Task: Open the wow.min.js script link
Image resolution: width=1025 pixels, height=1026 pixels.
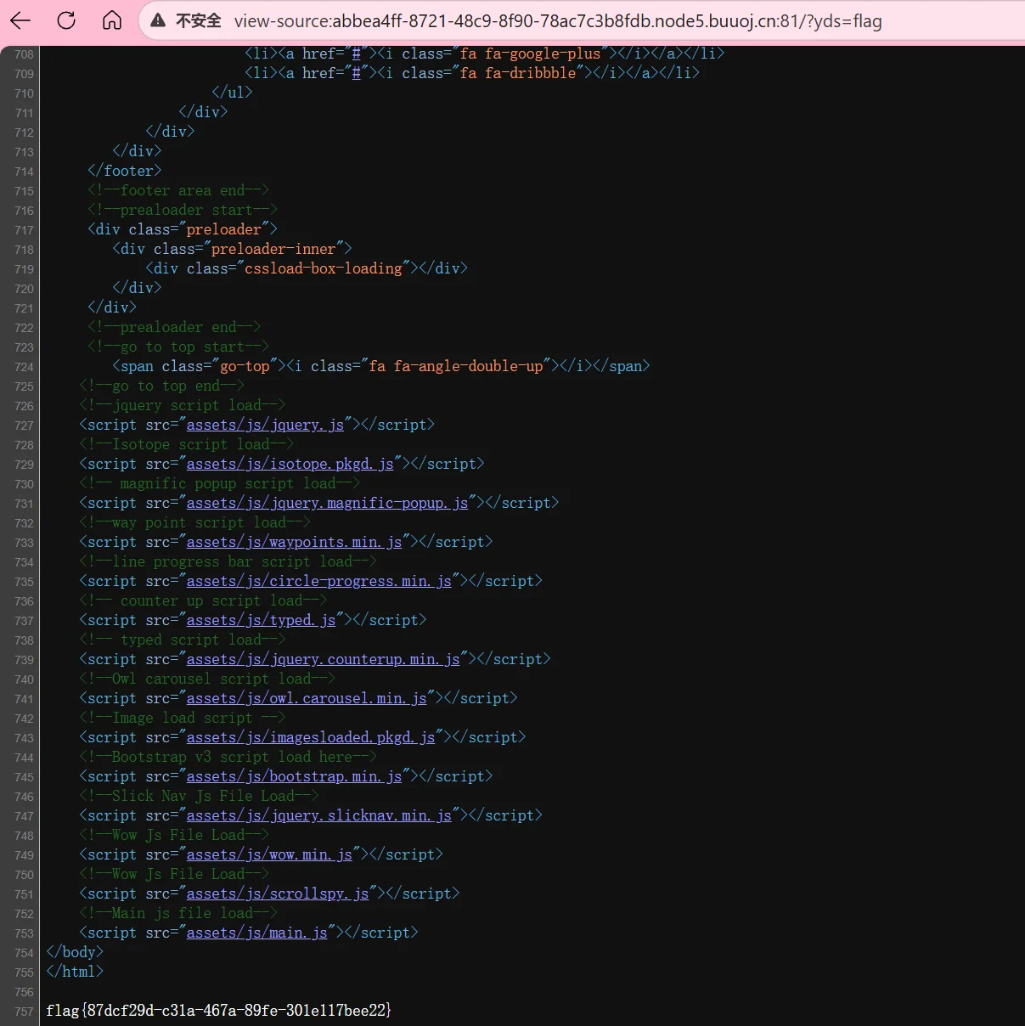Action: [269, 854]
